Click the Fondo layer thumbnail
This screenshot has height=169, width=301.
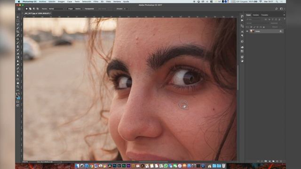click(x=252, y=31)
